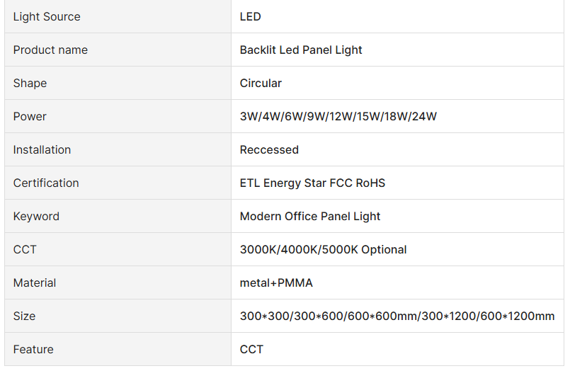
Task: Select the "LED" value cell
Action: click(x=251, y=16)
